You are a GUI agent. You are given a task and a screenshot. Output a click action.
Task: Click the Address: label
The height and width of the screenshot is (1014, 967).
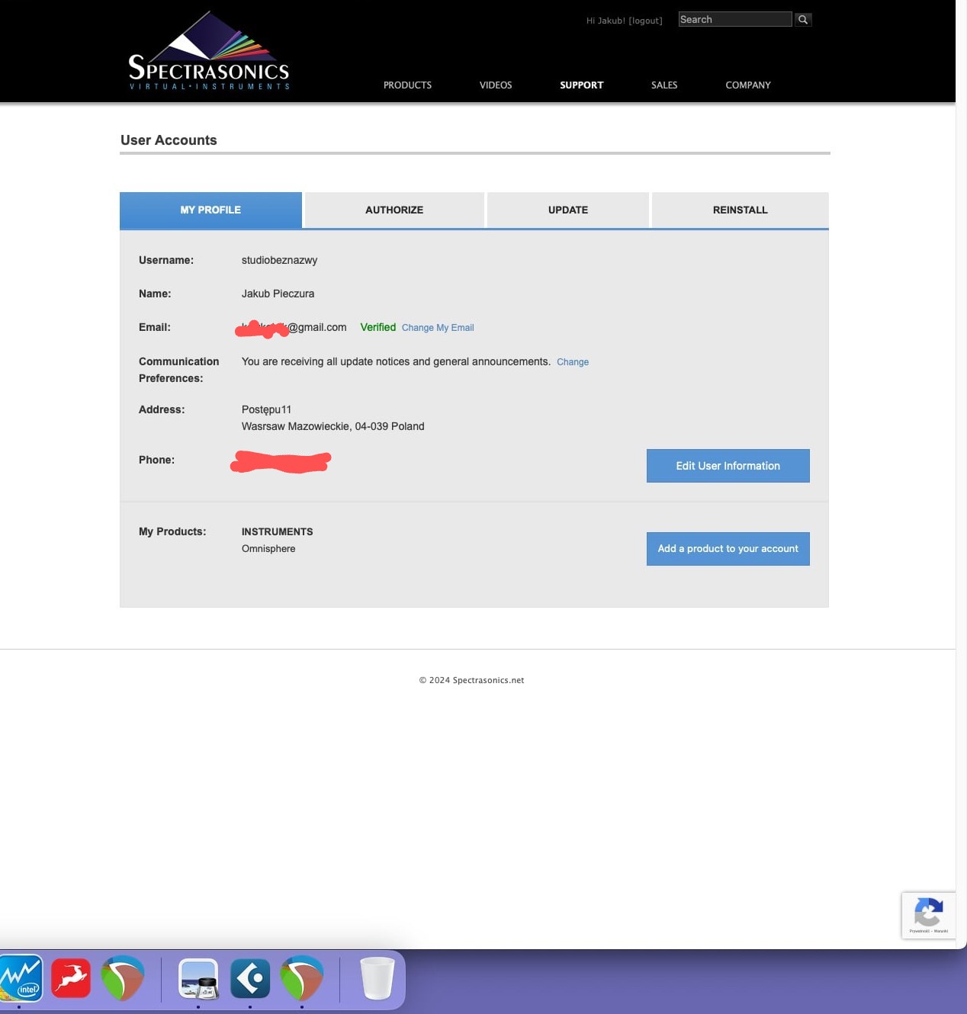pyautogui.click(x=162, y=409)
